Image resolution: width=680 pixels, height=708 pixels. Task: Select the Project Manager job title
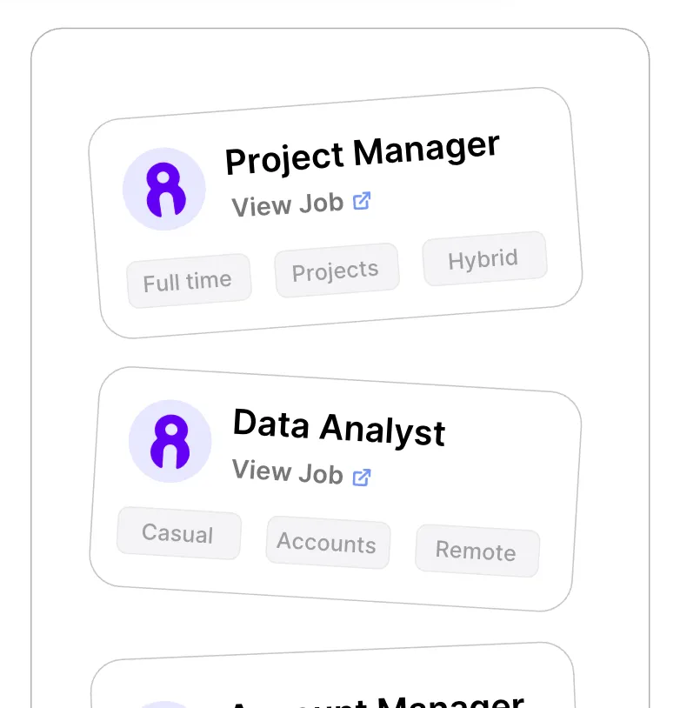click(x=363, y=154)
